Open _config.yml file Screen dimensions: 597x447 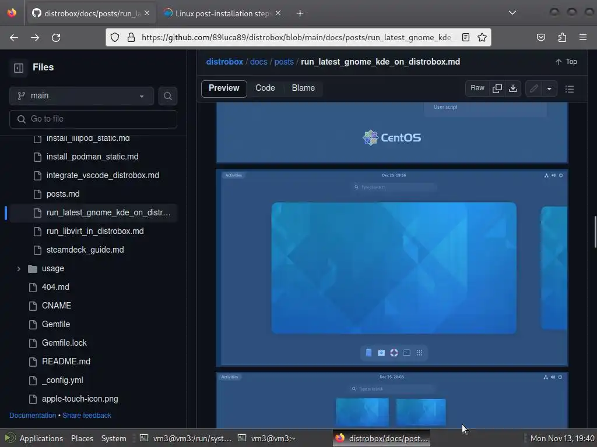(x=62, y=380)
